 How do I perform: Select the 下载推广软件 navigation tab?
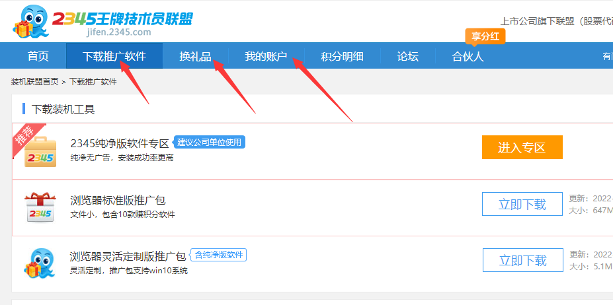click(114, 56)
